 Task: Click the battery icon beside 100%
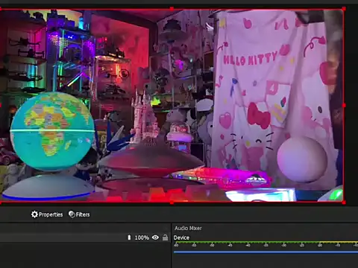tap(129, 237)
